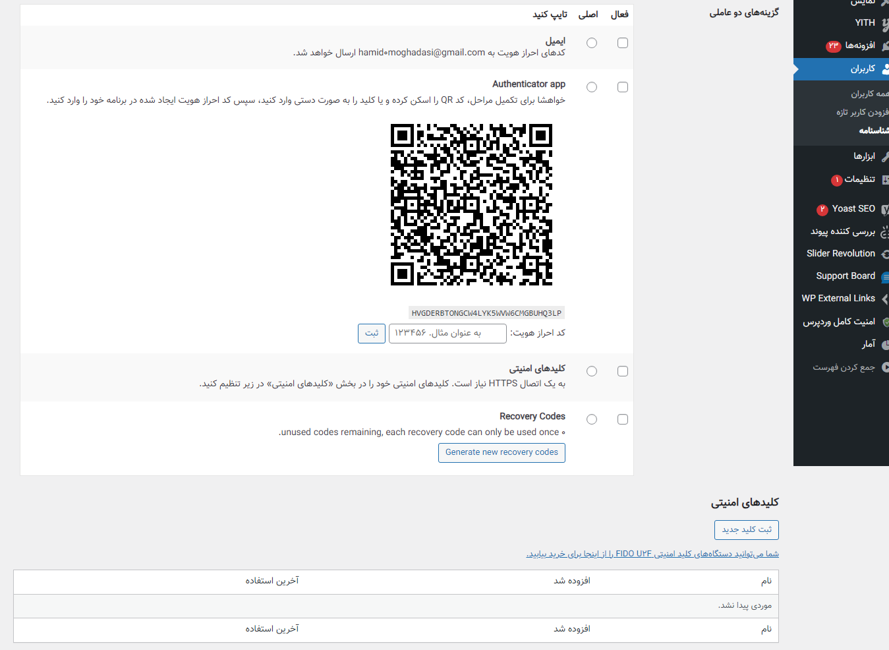Click the top افزوده شد column header
889x650 pixels.
tap(572, 581)
